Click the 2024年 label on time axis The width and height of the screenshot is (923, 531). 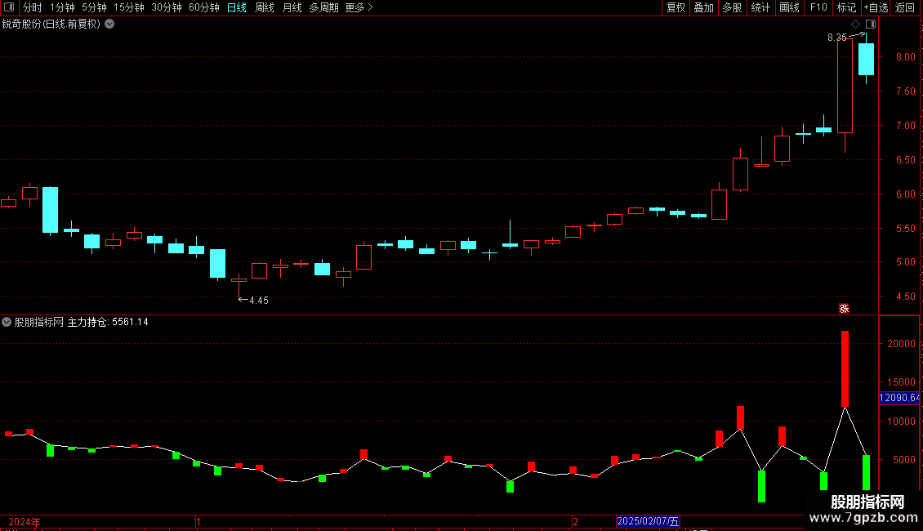point(25,521)
